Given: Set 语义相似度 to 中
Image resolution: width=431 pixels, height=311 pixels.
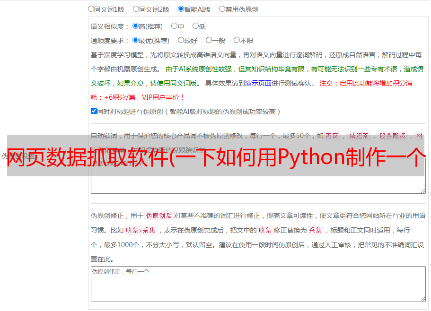Looking at the screenshot, I should click(174, 26).
